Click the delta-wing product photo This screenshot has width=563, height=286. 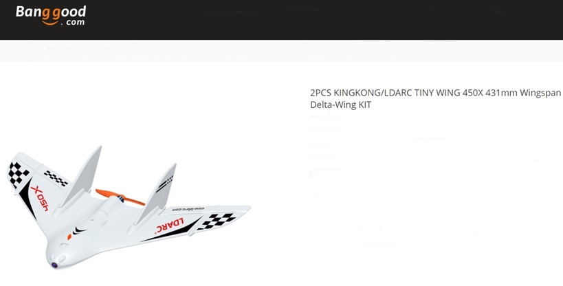[129, 208]
